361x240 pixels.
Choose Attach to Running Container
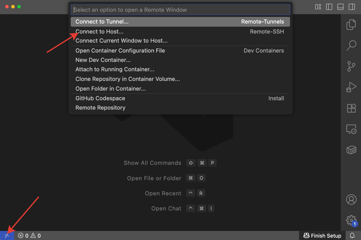point(115,69)
